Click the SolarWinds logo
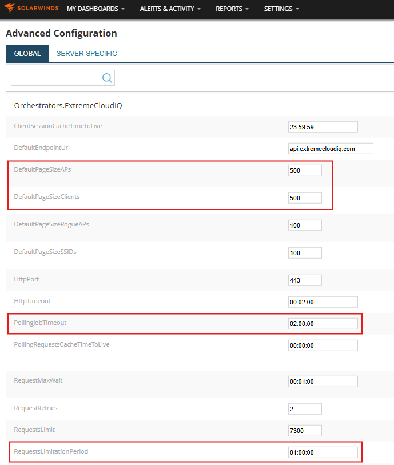The width and height of the screenshot is (394, 465). (x=31, y=8)
